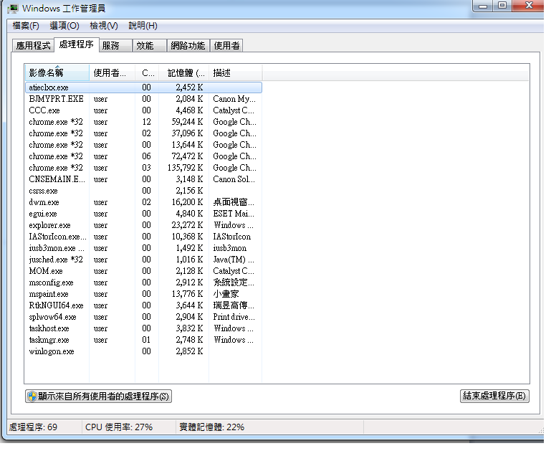Select the msconfig.exe process
Screen dimensions: 546x451
[143, 283]
